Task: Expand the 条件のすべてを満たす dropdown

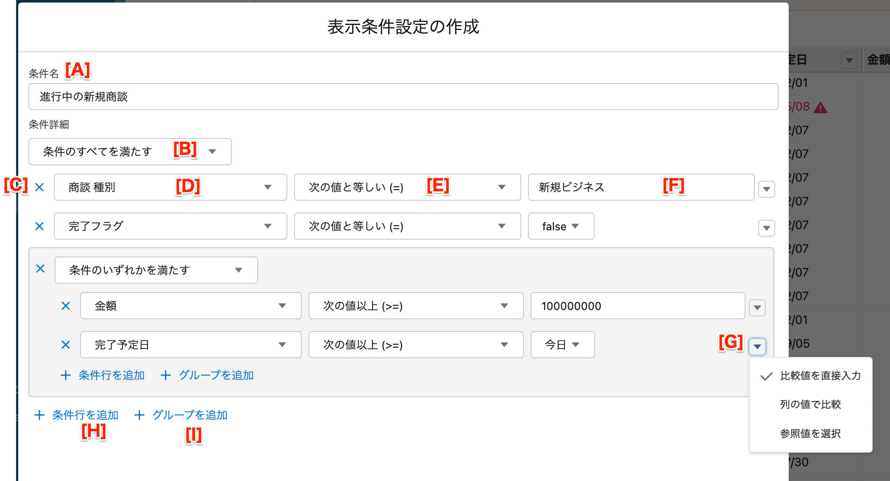Action: click(130, 152)
